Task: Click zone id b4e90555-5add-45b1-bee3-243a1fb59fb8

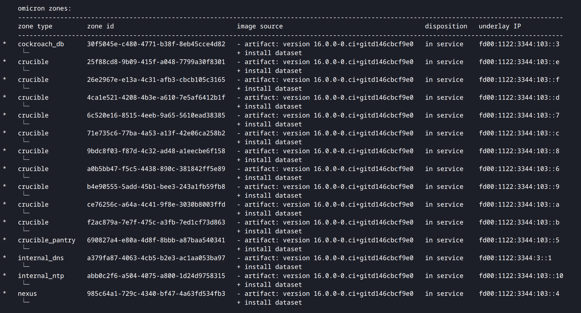Action: tap(156, 187)
